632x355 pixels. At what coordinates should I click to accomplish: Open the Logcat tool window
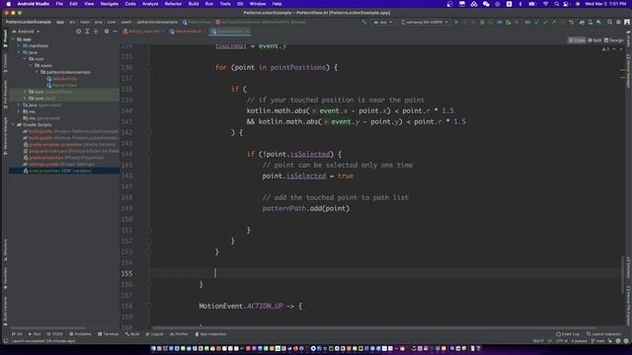click(154, 334)
